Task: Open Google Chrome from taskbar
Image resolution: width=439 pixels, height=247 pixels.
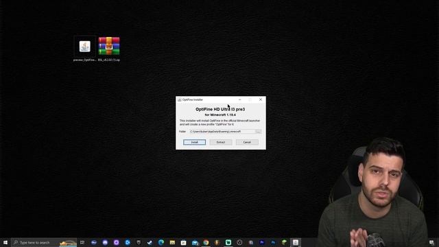Action: tap(206, 242)
